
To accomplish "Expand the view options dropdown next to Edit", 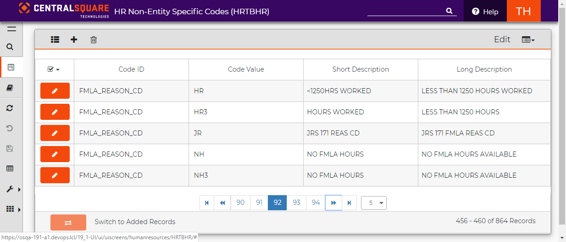I will pyautogui.click(x=528, y=40).
